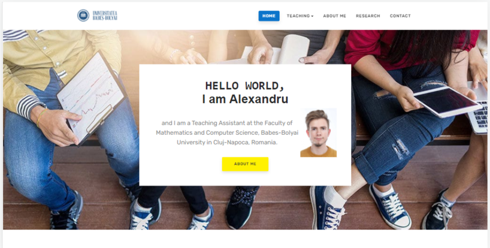The width and height of the screenshot is (490, 248).
Task: Select the blue Home navigation button
Action: pos(269,16)
